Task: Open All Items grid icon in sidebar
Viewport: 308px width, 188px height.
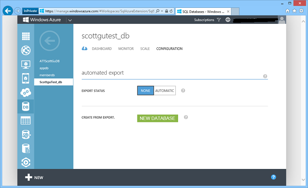Action: tap(26, 36)
